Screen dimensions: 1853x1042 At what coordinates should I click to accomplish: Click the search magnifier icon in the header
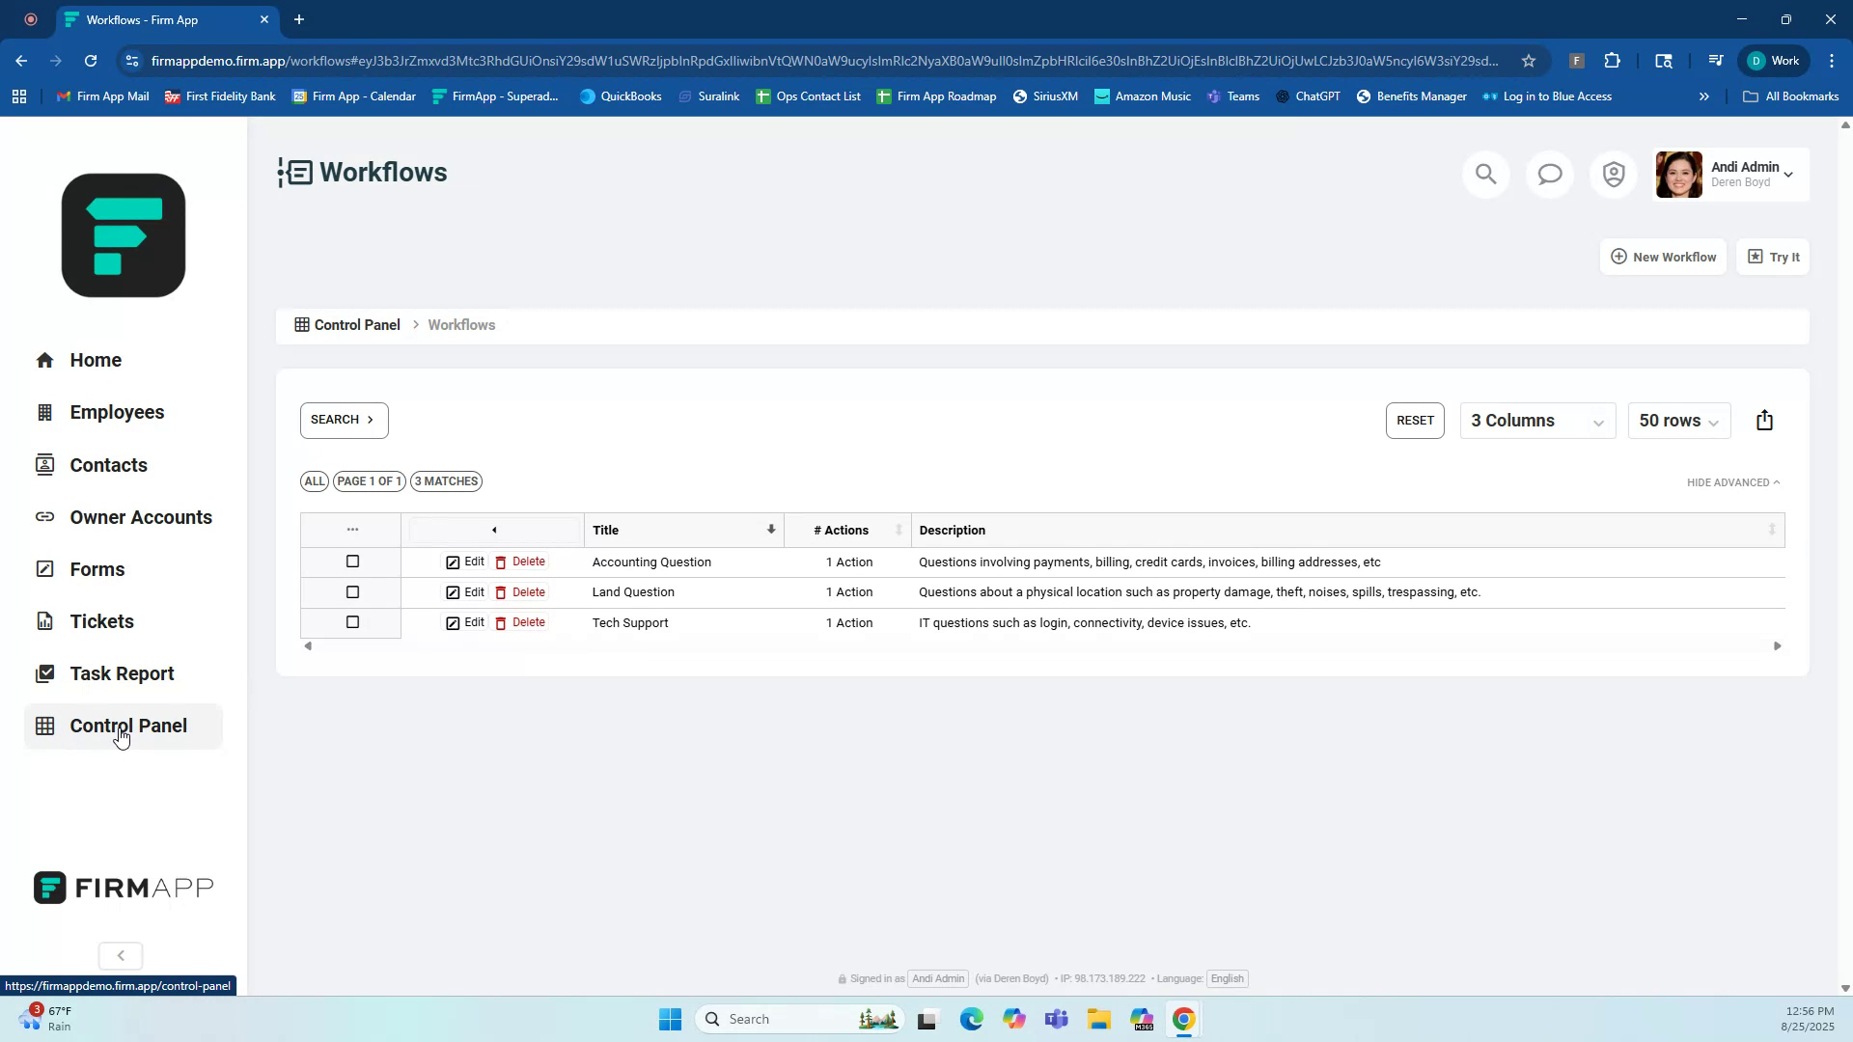(x=1485, y=174)
